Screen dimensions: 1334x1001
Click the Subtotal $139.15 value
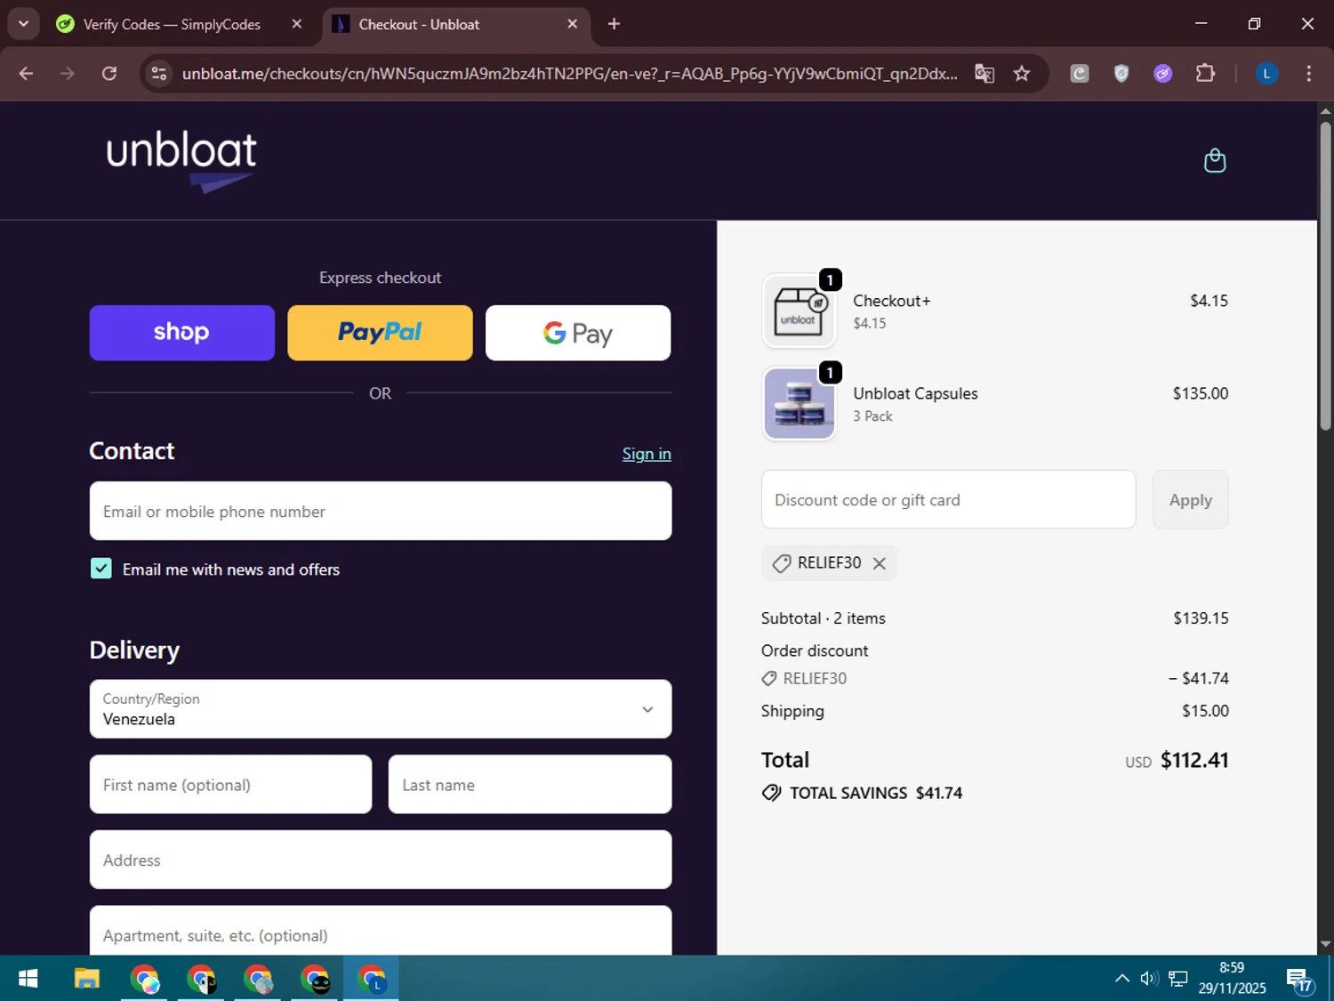pos(1201,618)
